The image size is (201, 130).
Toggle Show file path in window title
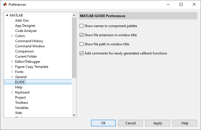click(x=82, y=44)
